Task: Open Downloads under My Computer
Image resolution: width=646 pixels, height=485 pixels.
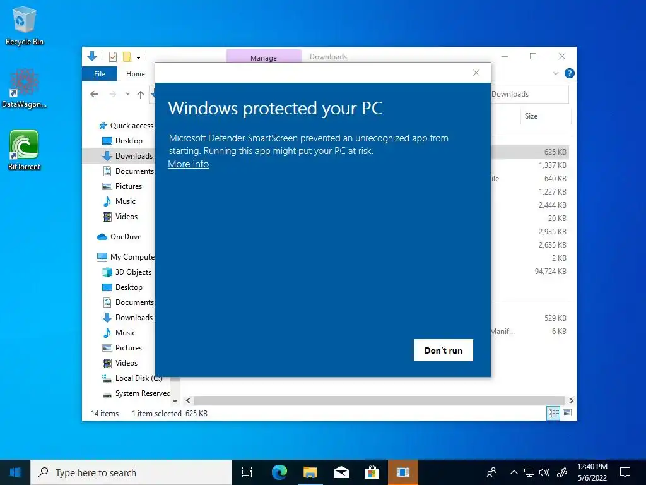Action: coord(127,318)
